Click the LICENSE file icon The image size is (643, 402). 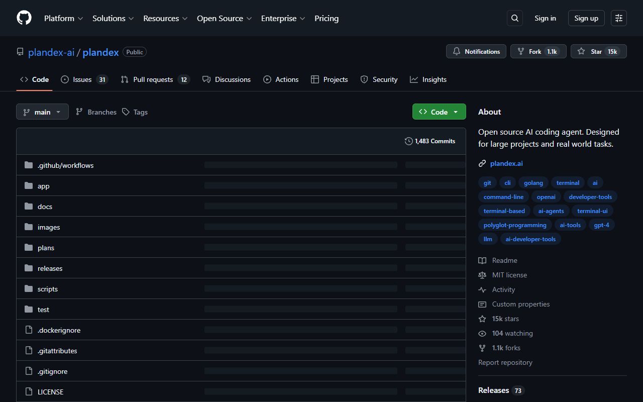(x=29, y=391)
